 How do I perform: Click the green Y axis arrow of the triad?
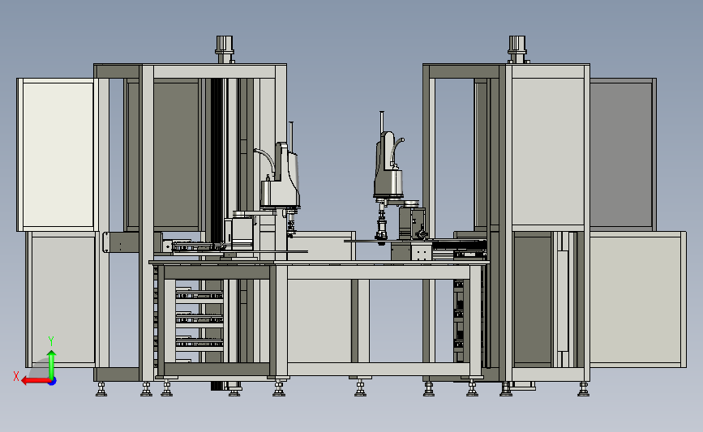(x=52, y=363)
